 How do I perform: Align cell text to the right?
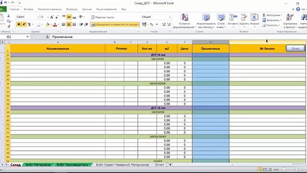pos(74,25)
